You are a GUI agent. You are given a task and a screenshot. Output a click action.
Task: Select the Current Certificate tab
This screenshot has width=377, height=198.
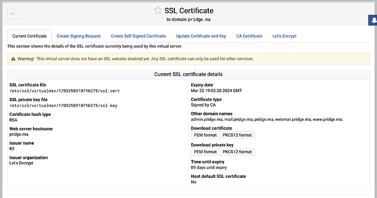pyautogui.click(x=30, y=36)
